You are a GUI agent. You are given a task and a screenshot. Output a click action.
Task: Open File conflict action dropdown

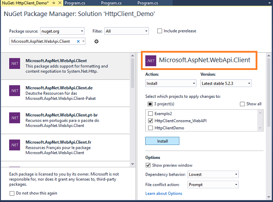pyautogui.click(x=213, y=184)
